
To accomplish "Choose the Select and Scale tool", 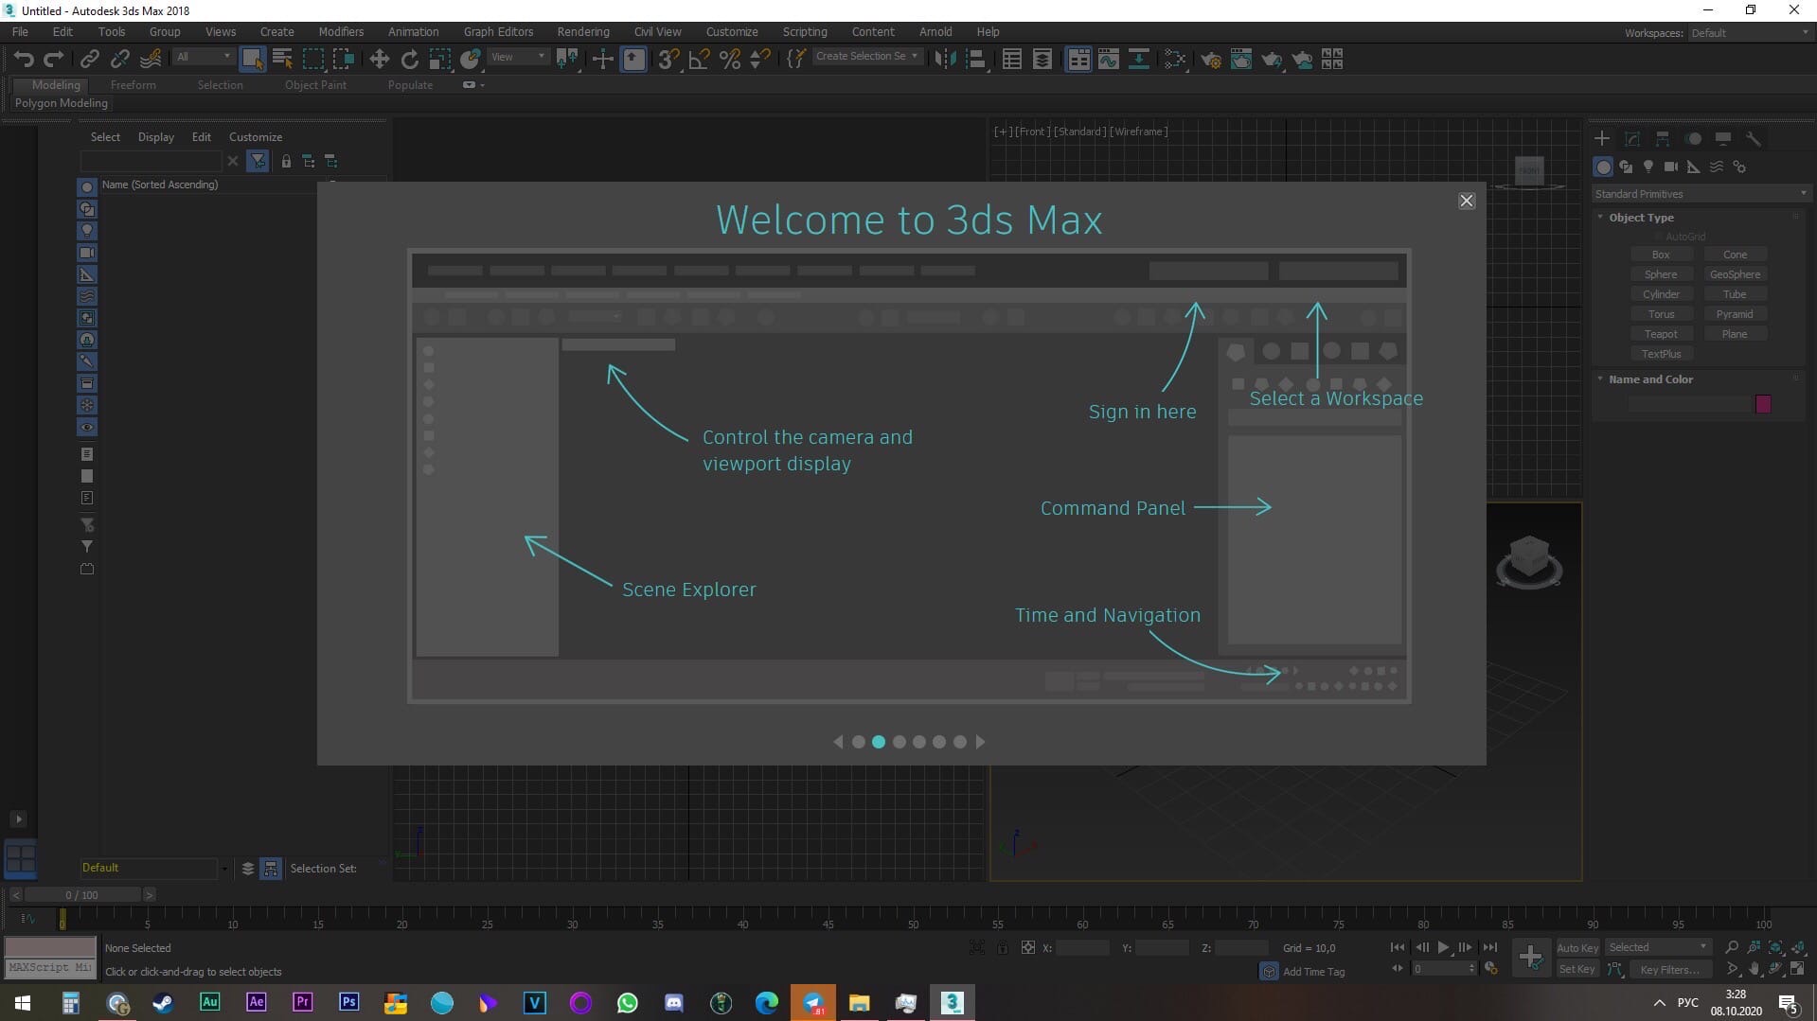I will tap(439, 59).
